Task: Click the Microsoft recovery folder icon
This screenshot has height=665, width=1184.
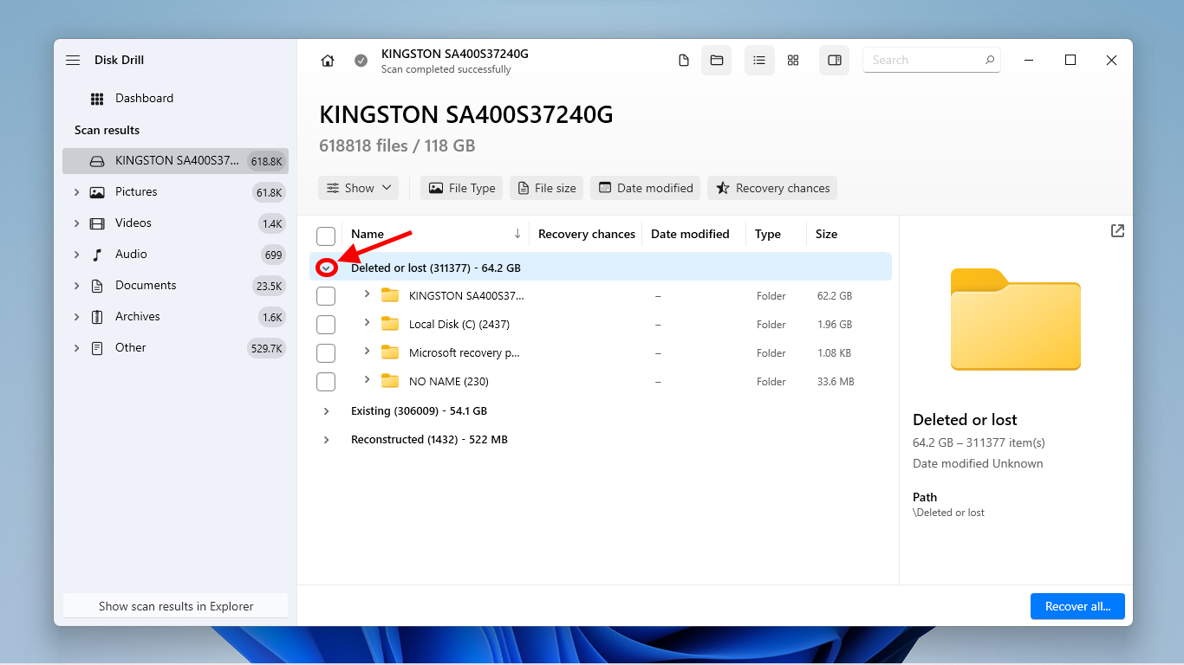Action: coord(390,352)
